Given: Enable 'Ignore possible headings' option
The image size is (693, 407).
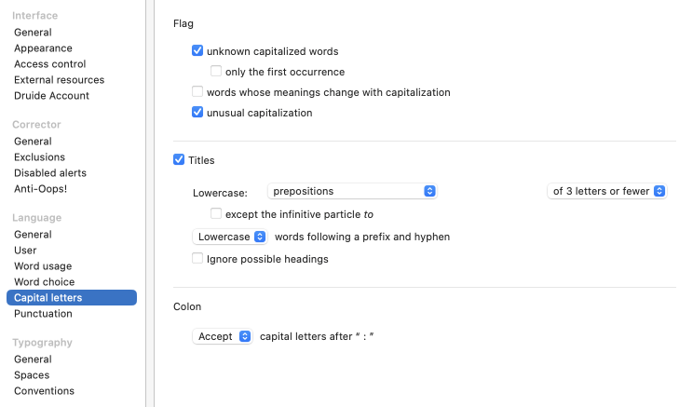Looking at the screenshot, I should [x=197, y=259].
